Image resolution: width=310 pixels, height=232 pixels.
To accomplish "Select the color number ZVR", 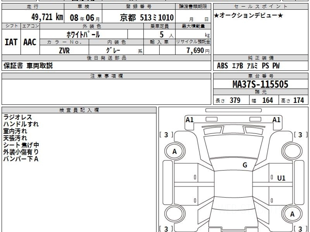I will pos(64,51).
